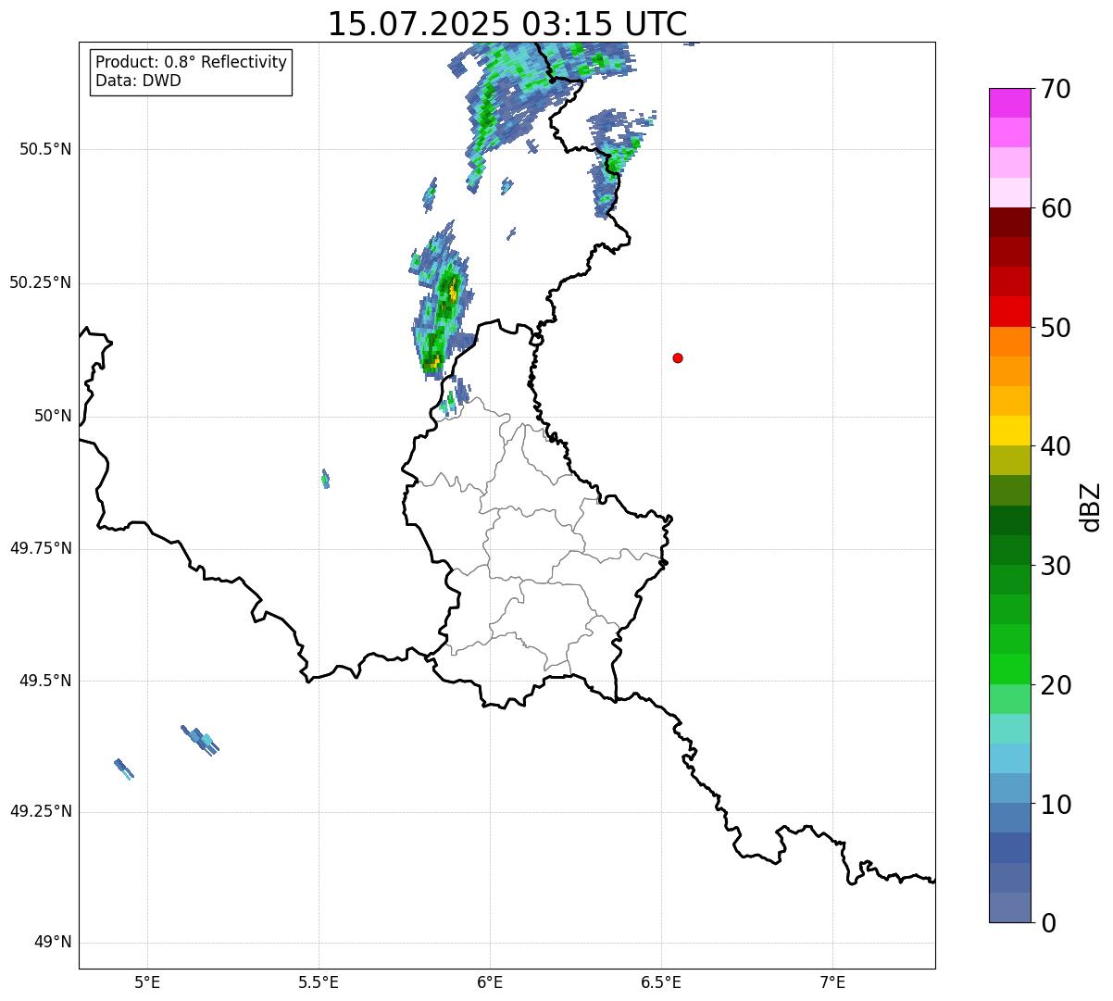Click the 5.5°E longitude label
This screenshot has height=1001, width=1113.
click(x=319, y=982)
